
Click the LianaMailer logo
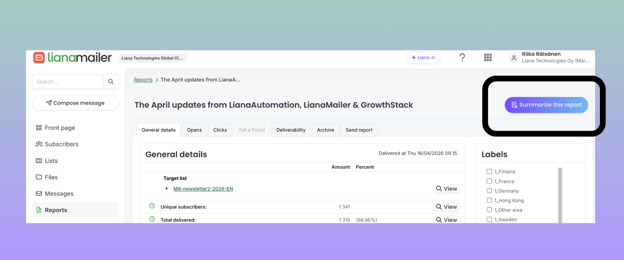click(x=72, y=58)
